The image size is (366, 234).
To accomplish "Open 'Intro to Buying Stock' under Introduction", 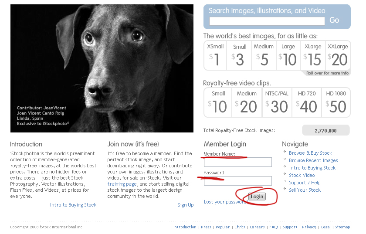I will coord(73,205).
